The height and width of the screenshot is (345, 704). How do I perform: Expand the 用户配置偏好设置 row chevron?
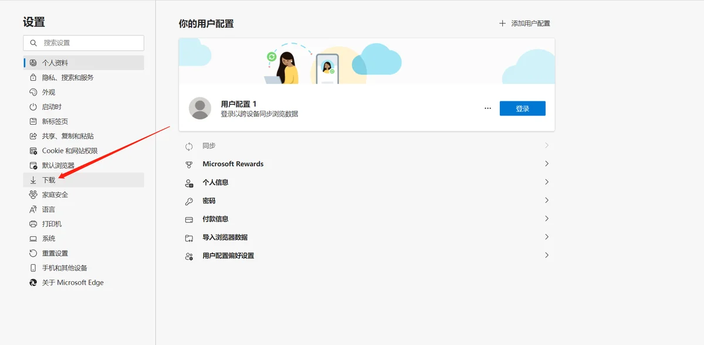coord(546,255)
